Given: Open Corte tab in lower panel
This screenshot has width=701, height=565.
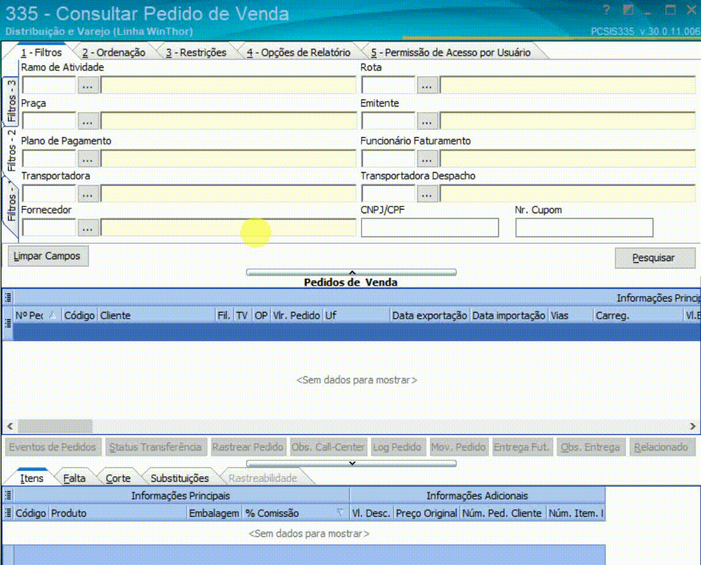Looking at the screenshot, I should (118, 478).
